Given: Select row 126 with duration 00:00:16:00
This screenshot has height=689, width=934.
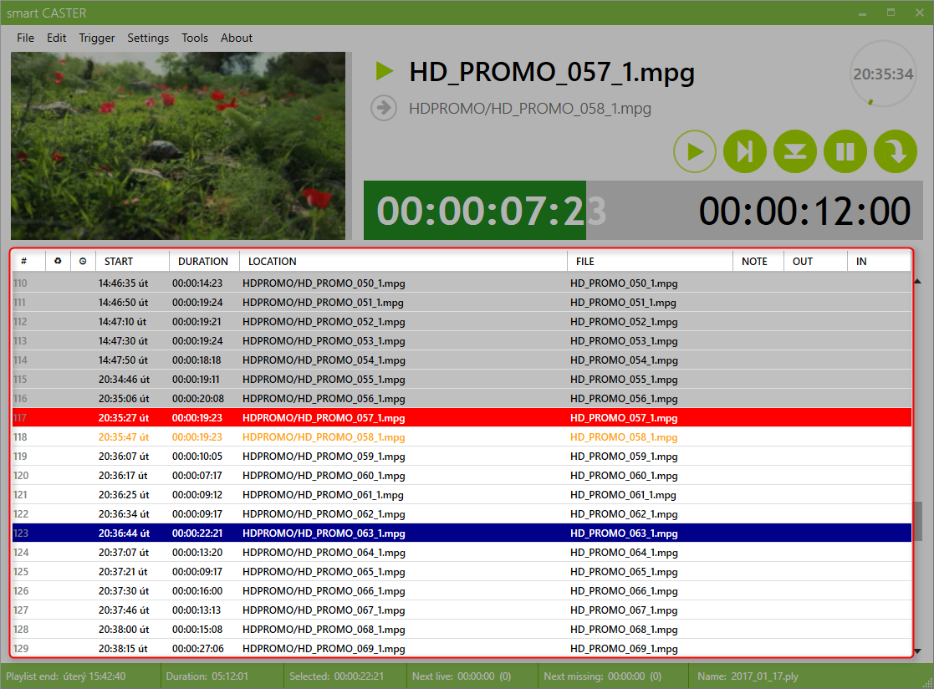Looking at the screenshot, I should click(x=462, y=590).
